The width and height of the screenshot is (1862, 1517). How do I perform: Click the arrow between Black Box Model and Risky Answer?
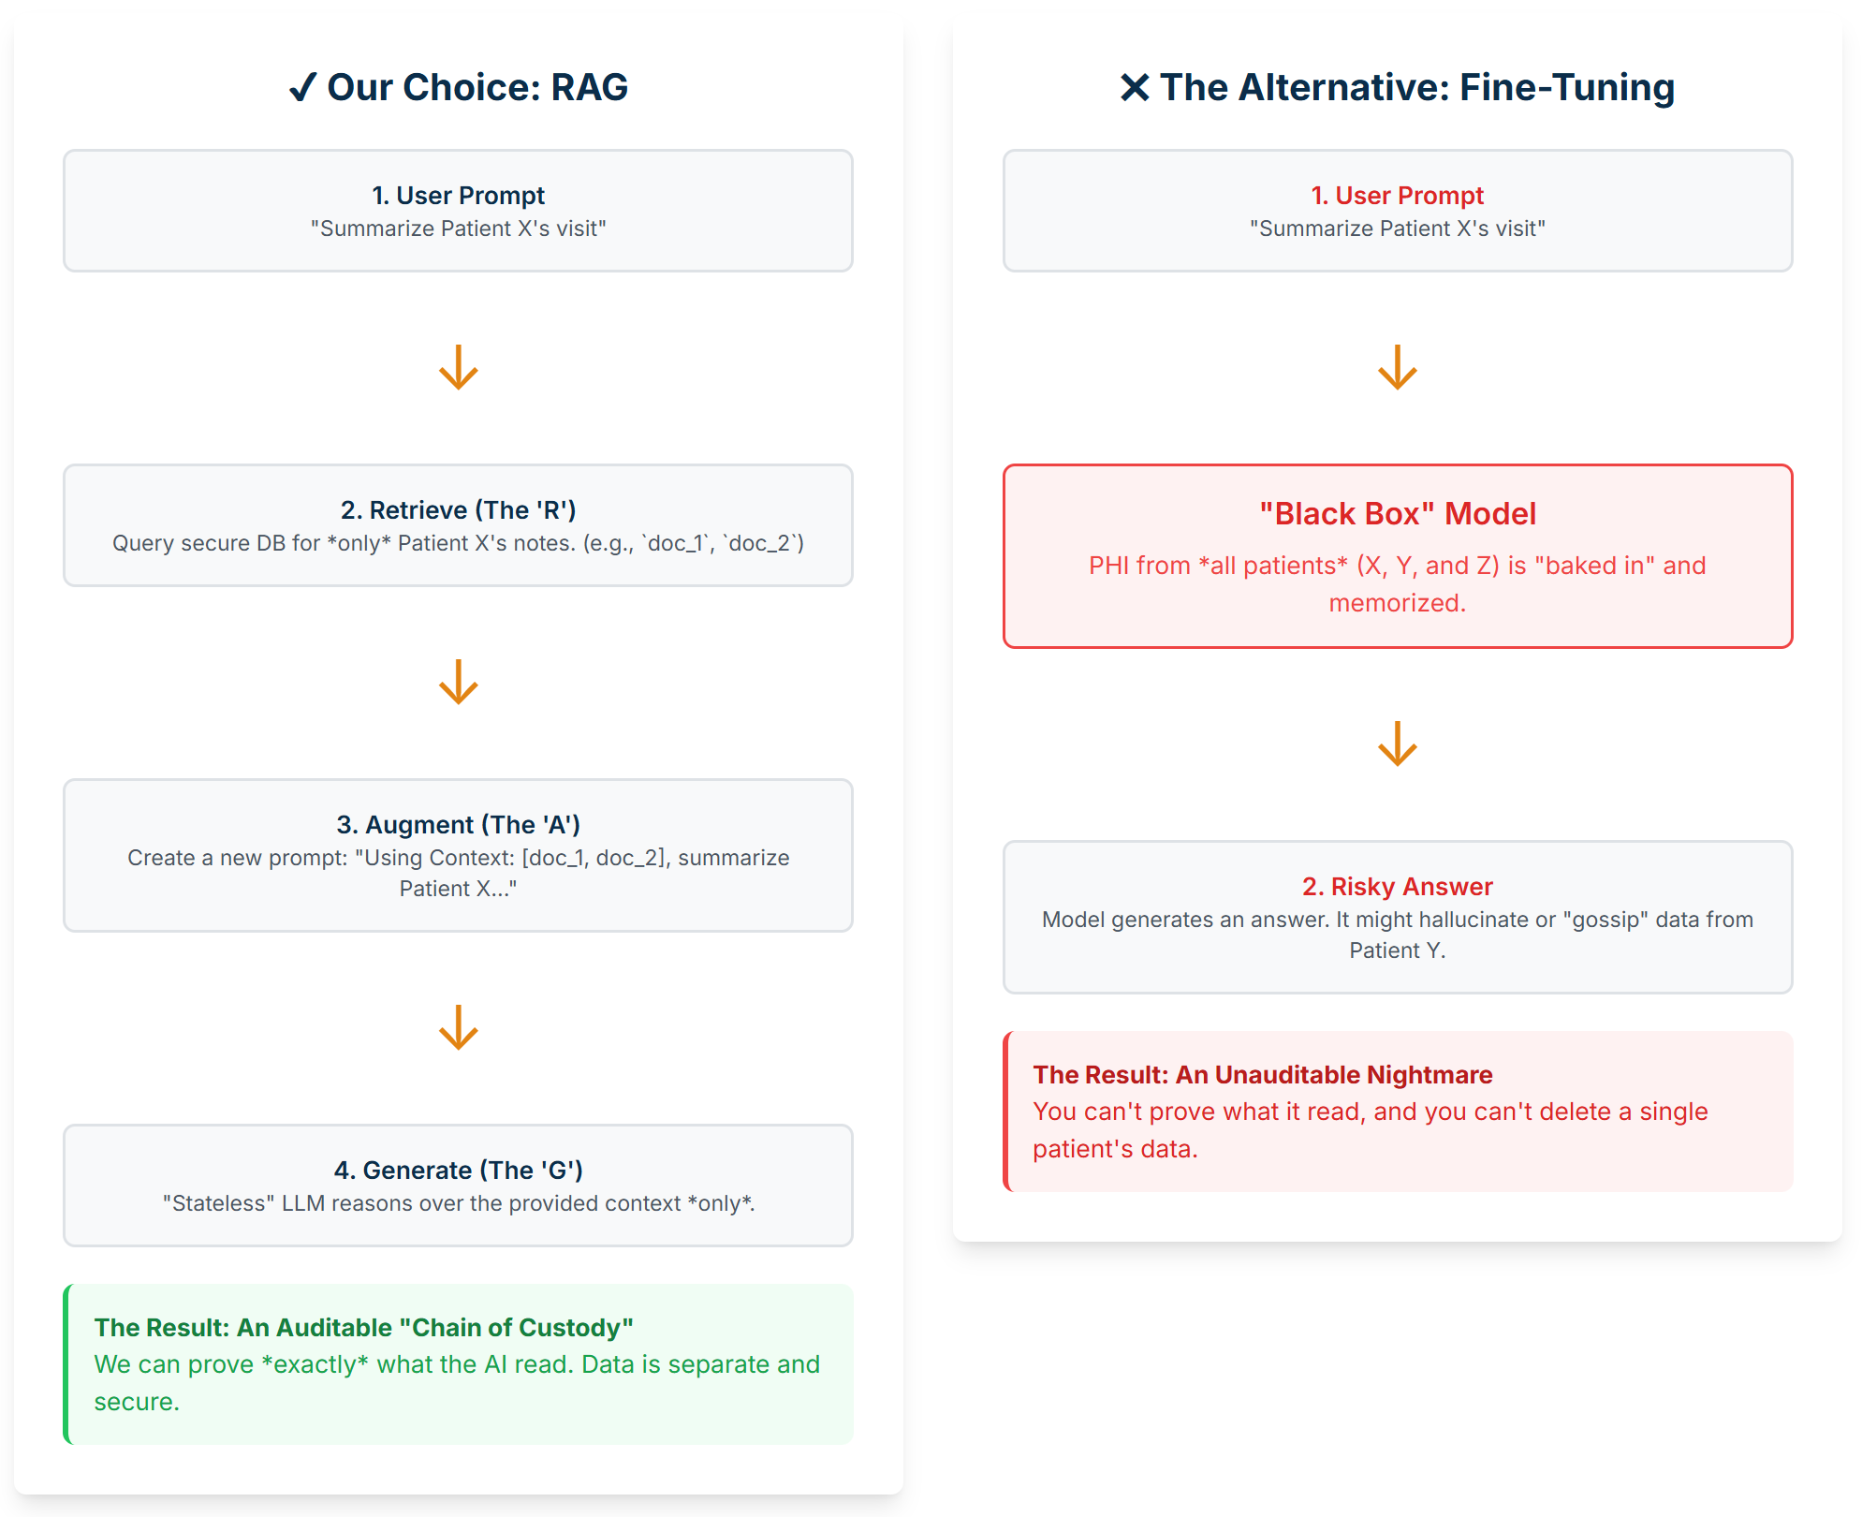pos(1398,744)
